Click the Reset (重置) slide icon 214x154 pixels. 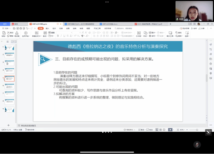(x=49, y=32)
